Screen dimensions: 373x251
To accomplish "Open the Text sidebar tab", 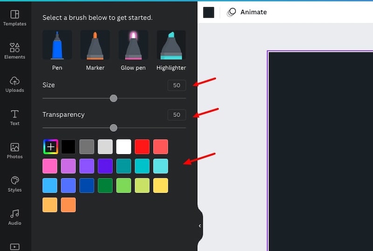I will [x=15, y=117].
